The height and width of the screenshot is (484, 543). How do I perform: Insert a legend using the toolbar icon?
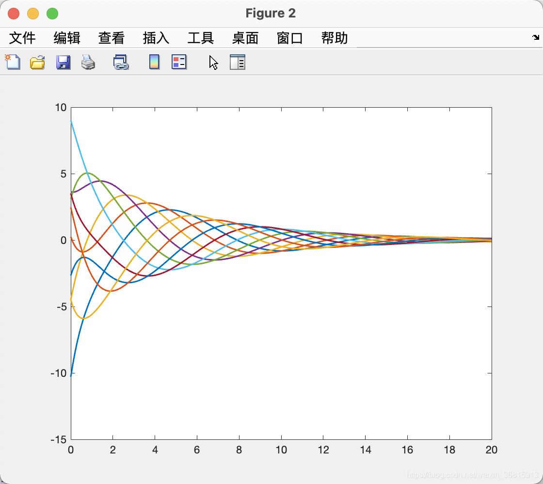(x=179, y=62)
